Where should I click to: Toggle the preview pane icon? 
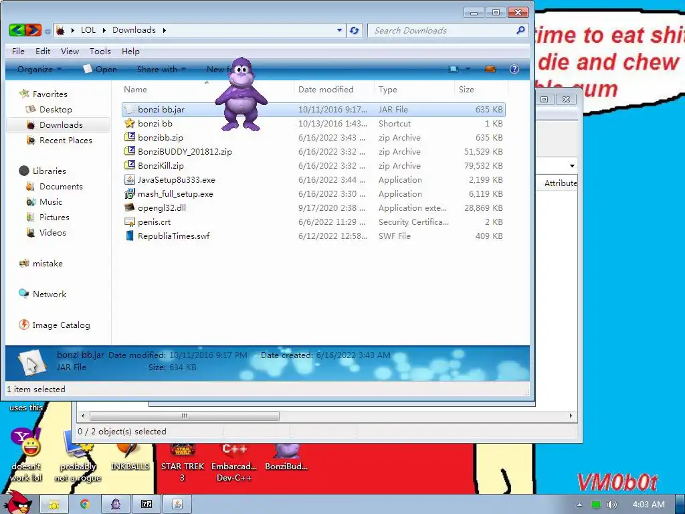[490, 69]
